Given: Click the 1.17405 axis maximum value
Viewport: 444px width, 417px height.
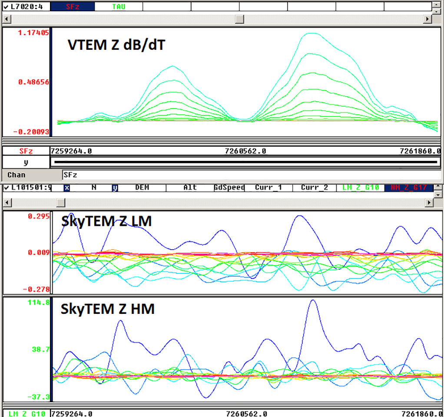Looking at the screenshot, I should point(33,33).
